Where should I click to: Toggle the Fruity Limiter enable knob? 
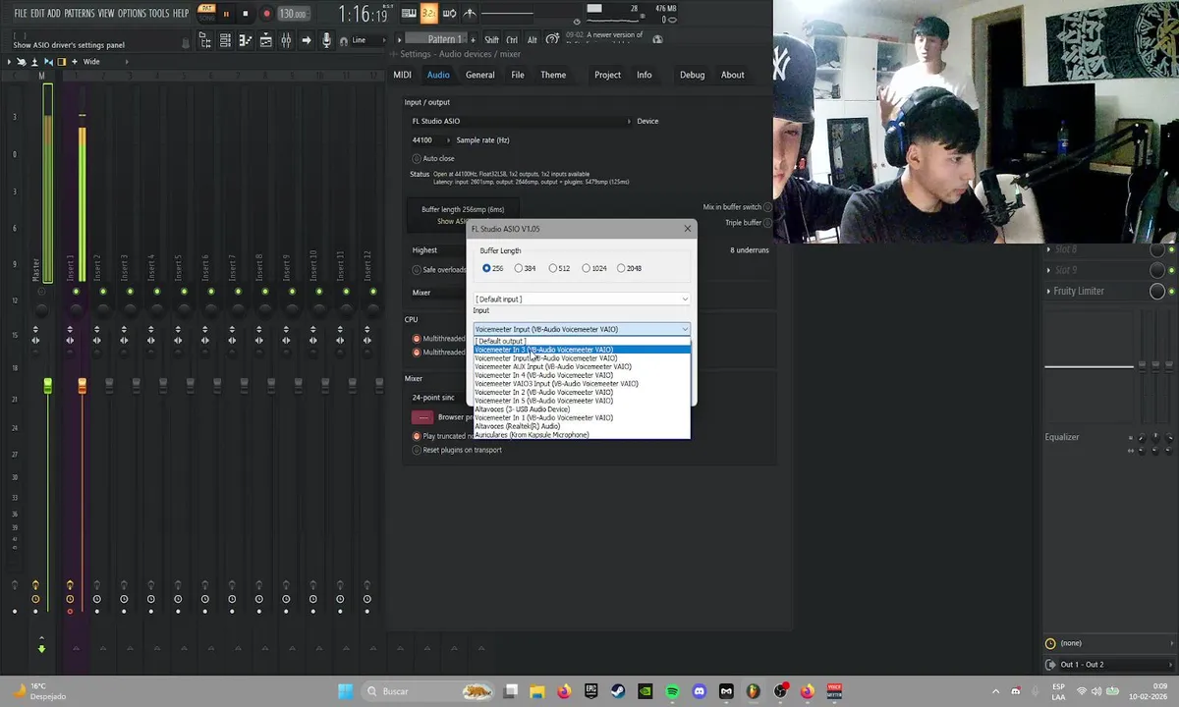tap(1157, 291)
